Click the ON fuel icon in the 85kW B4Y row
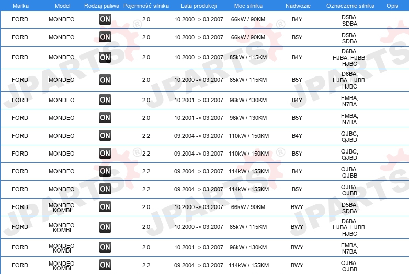The width and height of the screenshot is (409, 274). (x=105, y=58)
